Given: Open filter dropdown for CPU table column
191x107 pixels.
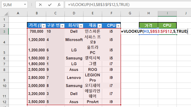Looking at the screenshot, I should (118, 26).
